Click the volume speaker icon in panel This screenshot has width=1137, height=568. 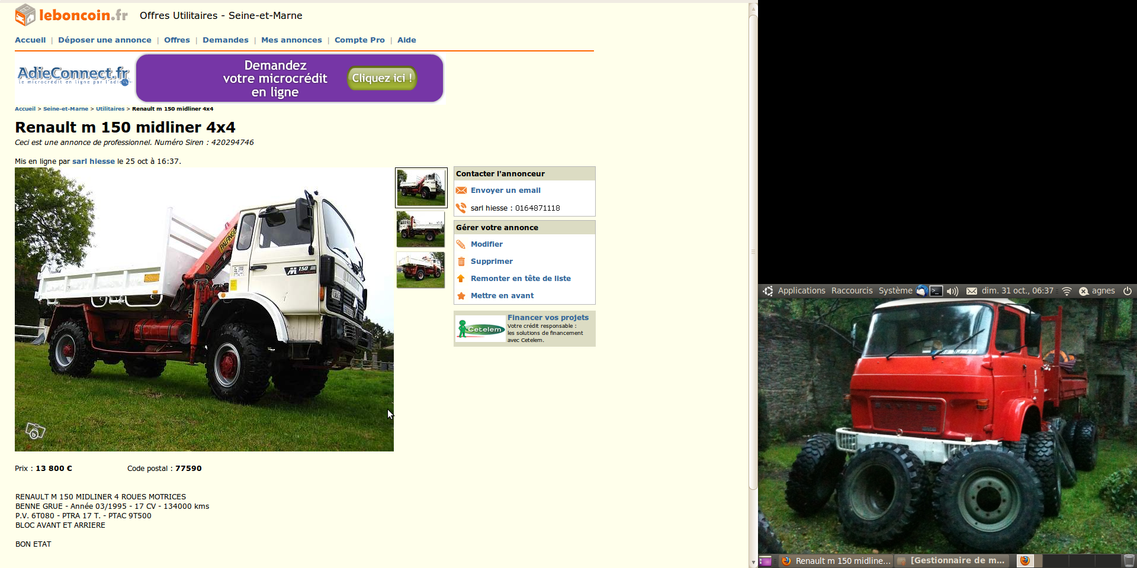pyautogui.click(x=952, y=291)
